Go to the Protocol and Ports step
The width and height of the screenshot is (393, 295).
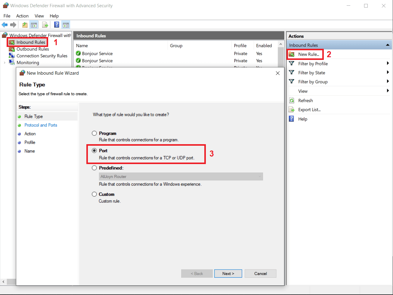(x=41, y=125)
